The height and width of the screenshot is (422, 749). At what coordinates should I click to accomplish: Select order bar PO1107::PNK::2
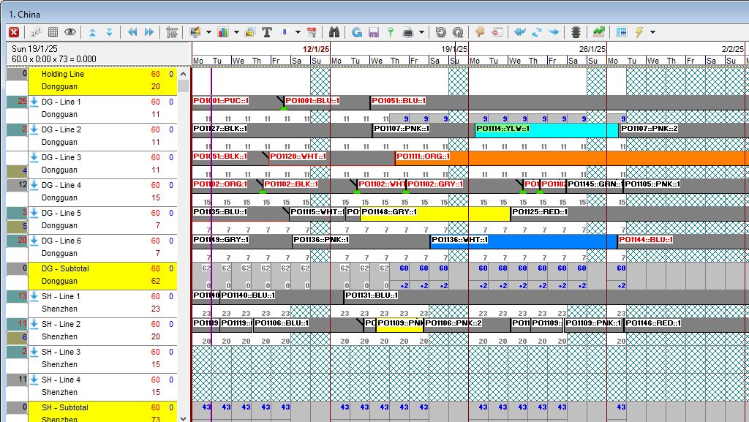684,129
